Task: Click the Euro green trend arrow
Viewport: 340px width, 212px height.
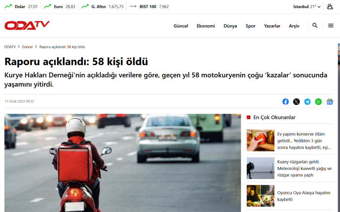Action: 47,7
